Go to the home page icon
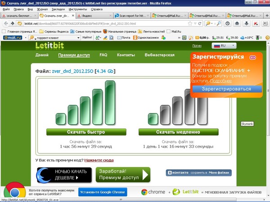Viewport: 270px width, 202px height. point(237,23)
